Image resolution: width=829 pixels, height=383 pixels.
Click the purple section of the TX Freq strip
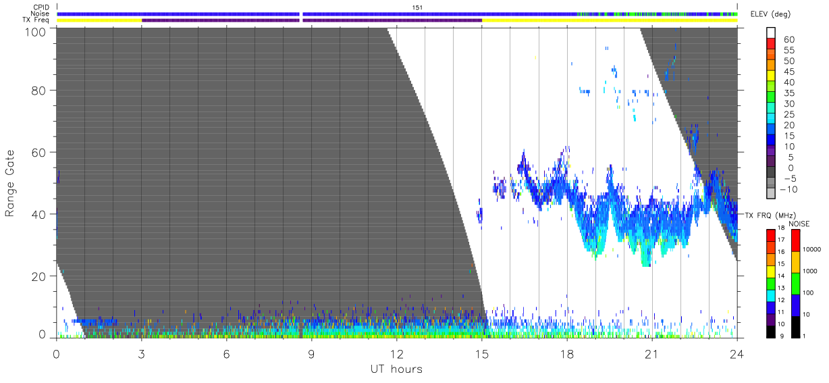311,20
